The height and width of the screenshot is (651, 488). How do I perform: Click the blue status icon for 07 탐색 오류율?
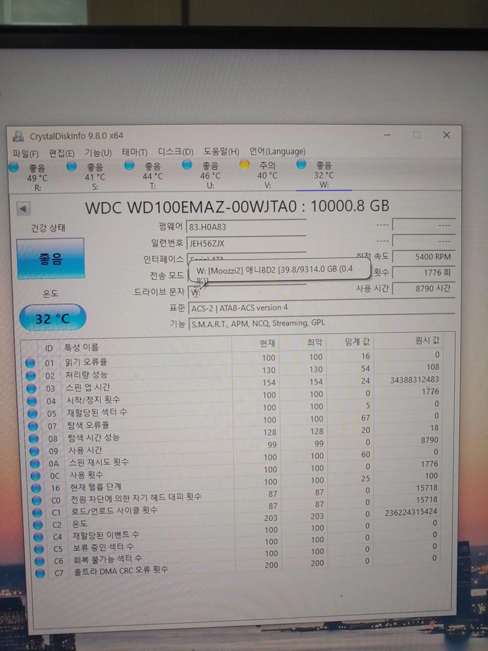click(x=33, y=426)
